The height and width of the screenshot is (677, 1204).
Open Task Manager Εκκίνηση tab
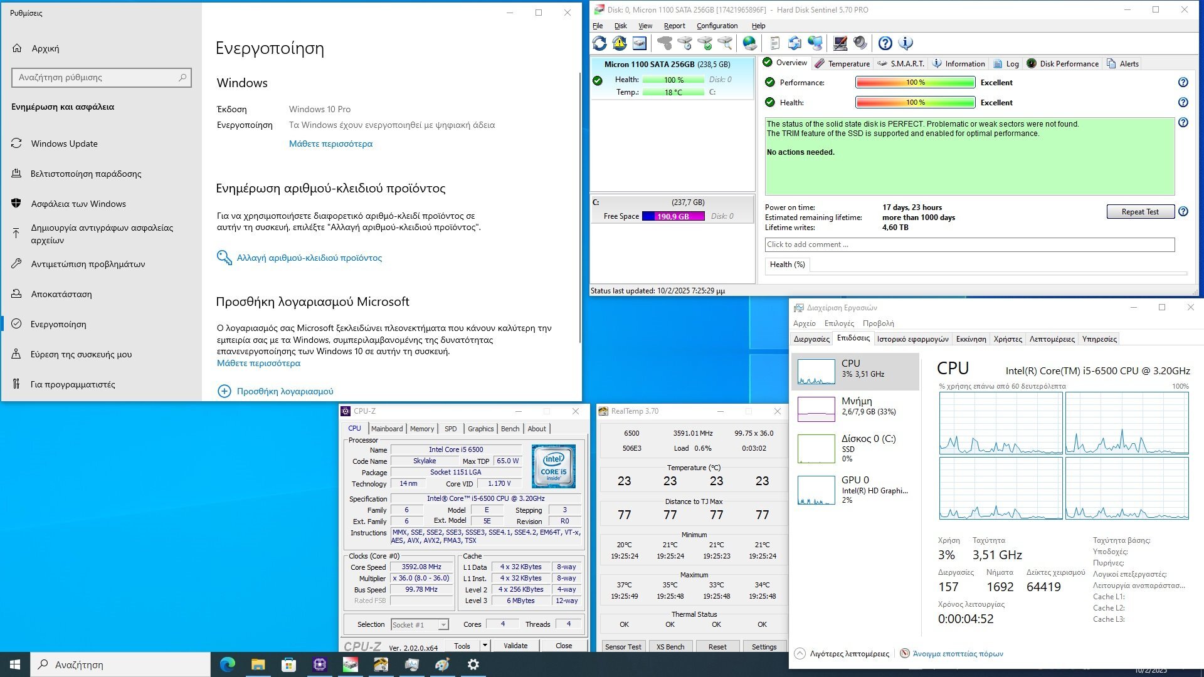971,339
